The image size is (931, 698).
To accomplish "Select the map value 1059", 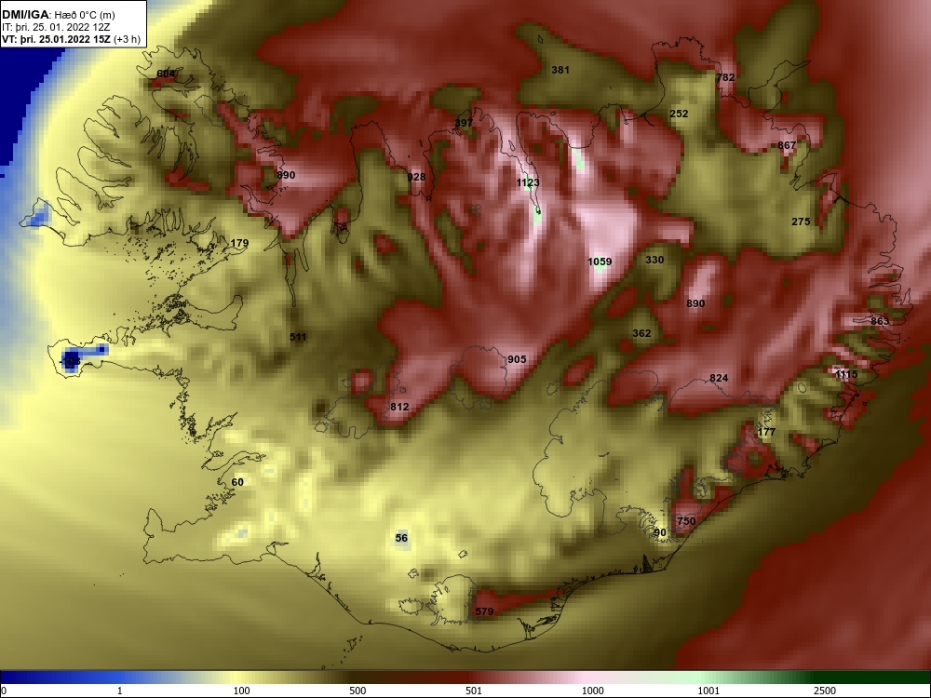I will 600,262.
